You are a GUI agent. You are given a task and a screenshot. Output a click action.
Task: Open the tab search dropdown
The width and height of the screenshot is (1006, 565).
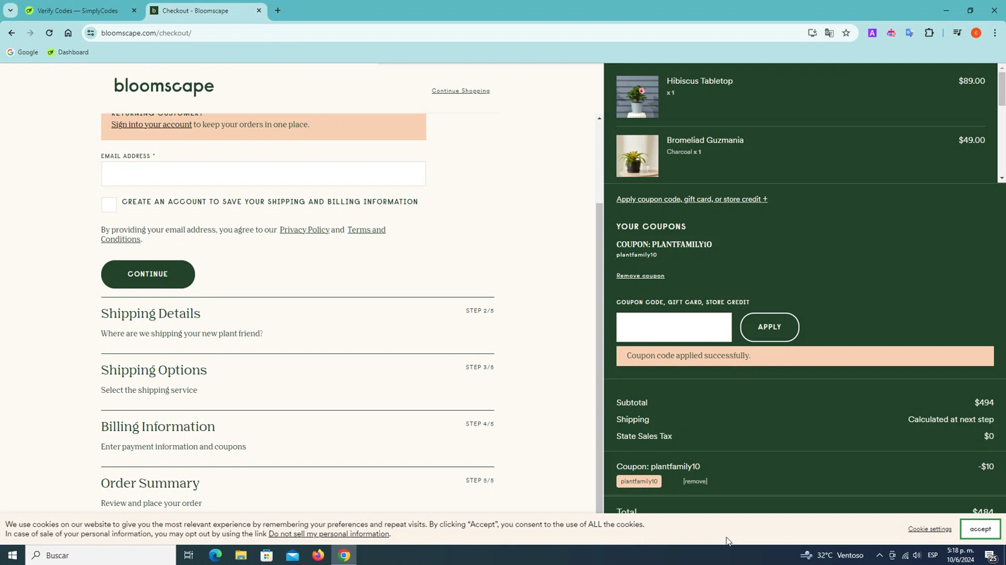coord(10,11)
